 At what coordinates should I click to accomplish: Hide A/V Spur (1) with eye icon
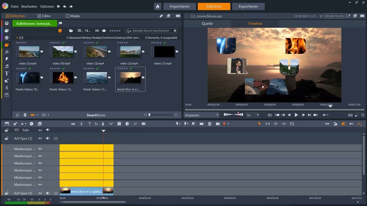coord(40,138)
